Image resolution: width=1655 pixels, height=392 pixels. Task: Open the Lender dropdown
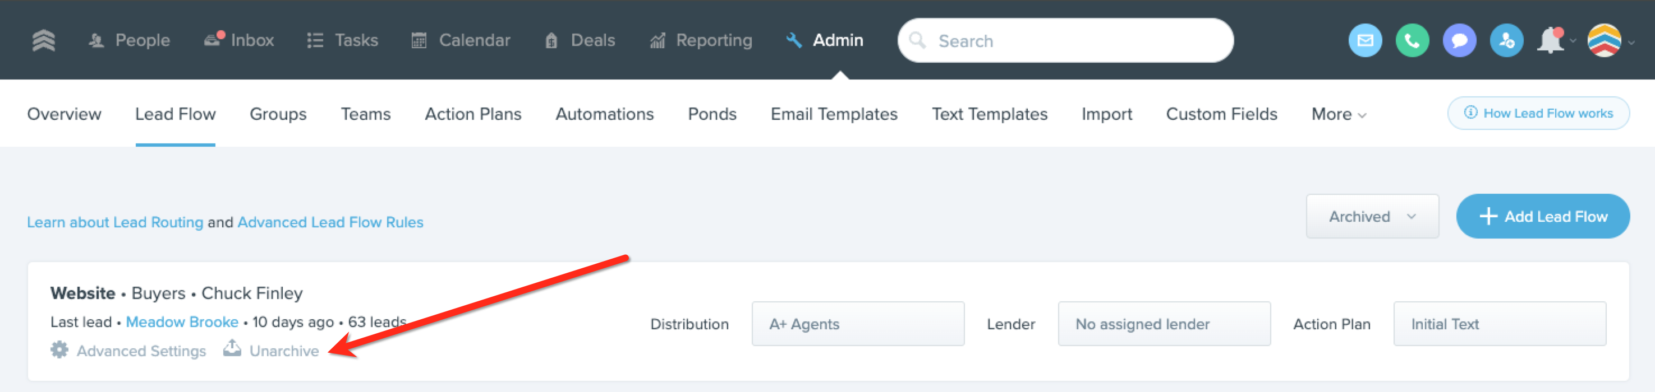point(1164,324)
